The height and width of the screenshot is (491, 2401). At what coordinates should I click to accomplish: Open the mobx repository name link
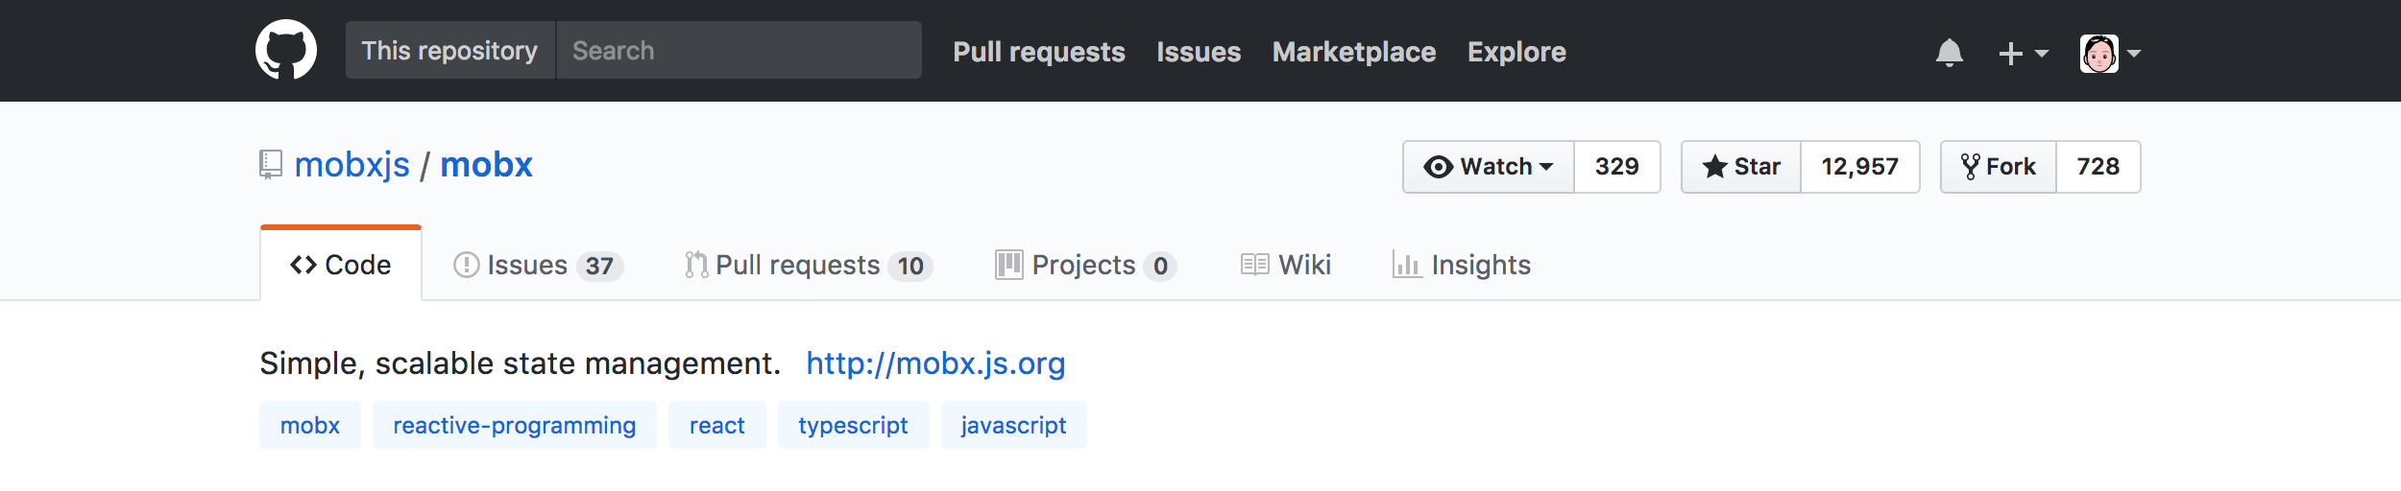(x=486, y=165)
